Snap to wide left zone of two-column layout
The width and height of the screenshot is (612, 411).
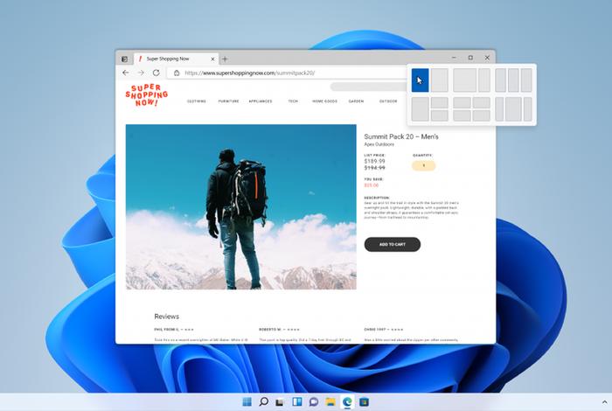(465, 80)
